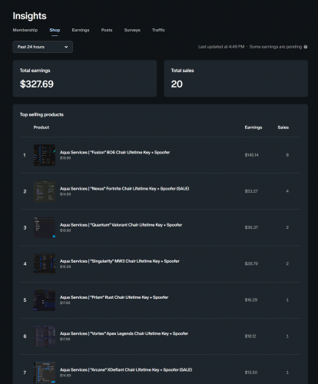Viewport: 318px width, 384px height.
Task: Click the Arcane XDefiant product thumbnail
Action: 45,372
